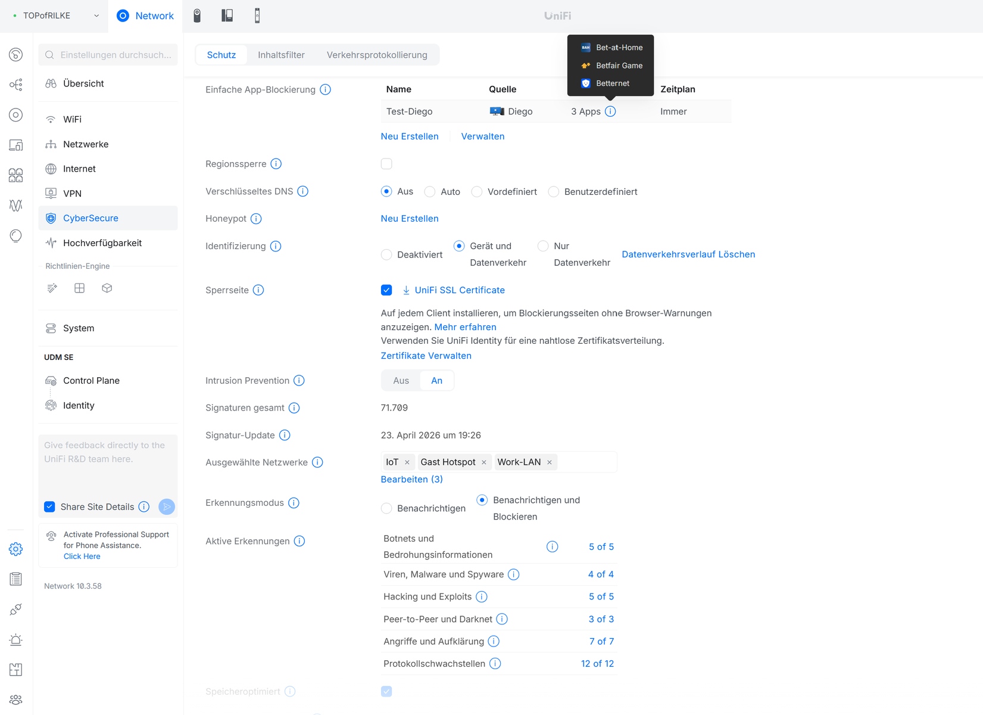This screenshot has width=983, height=715.
Task: Open the Policy Engine cube objects icon
Action: click(x=107, y=288)
